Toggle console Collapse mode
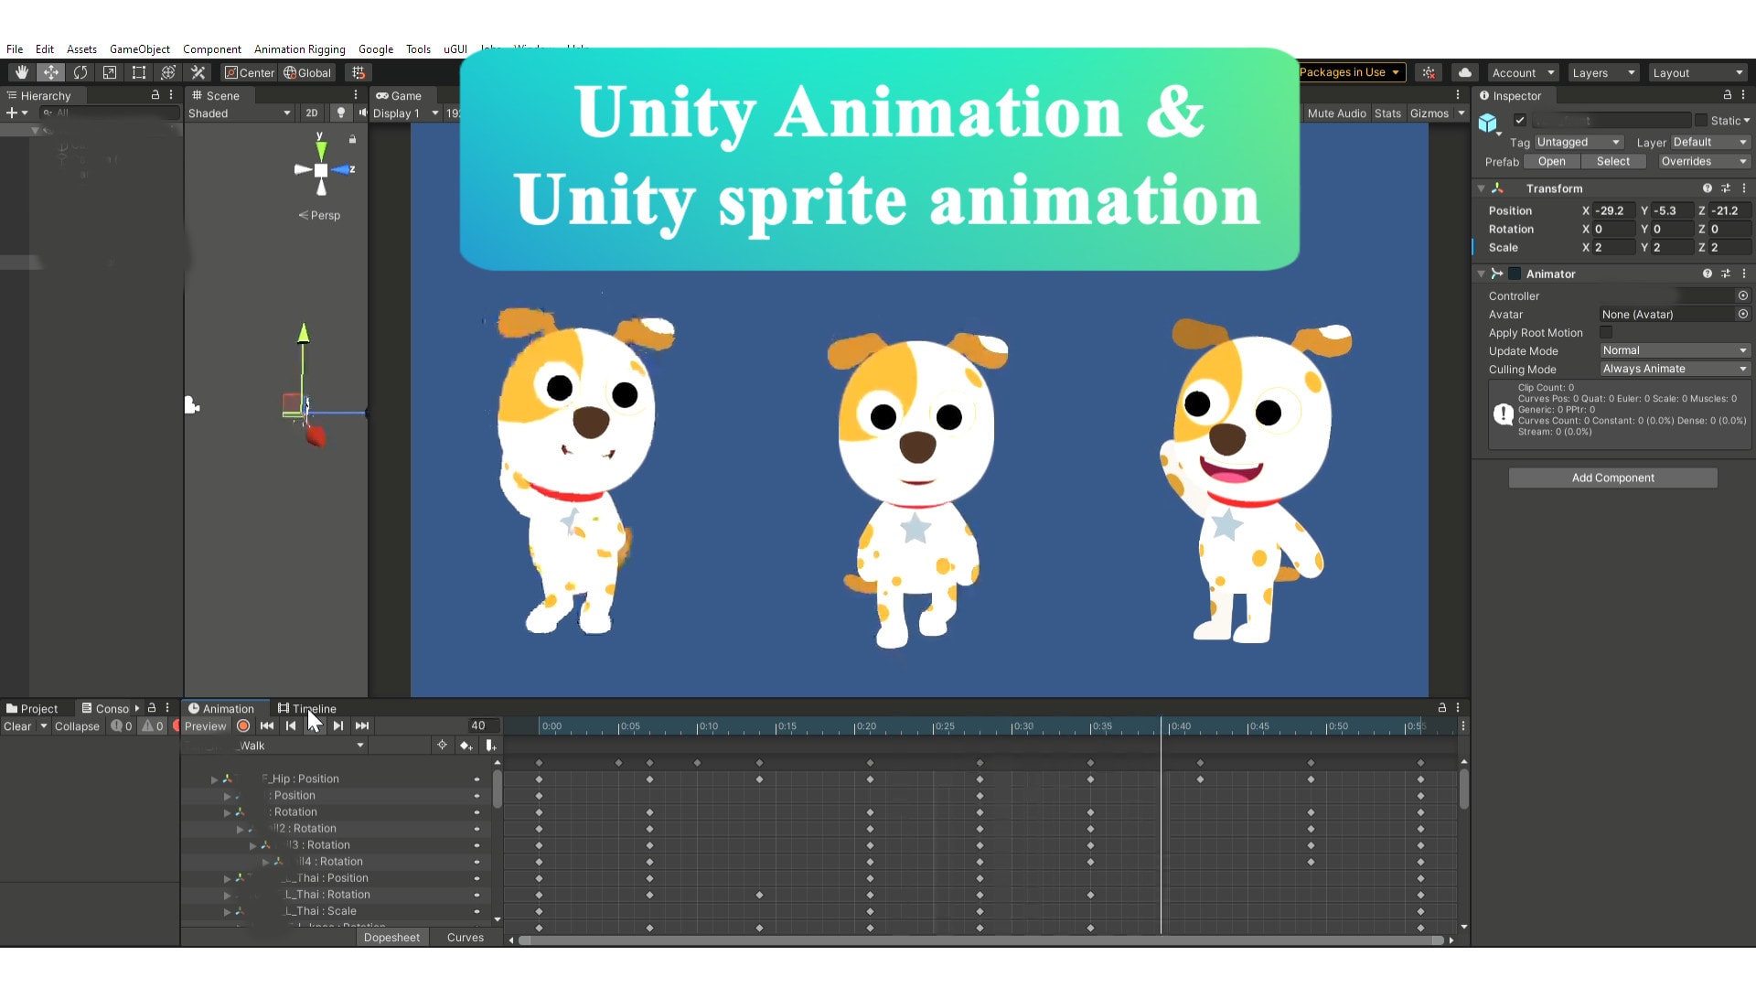The height and width of the screenshot is (988, 1756). tap(77, 725)
